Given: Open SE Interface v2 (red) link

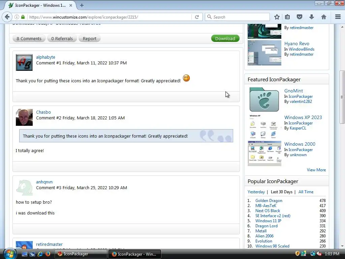Looking at the screenshot, I should (x=273, y=216).
